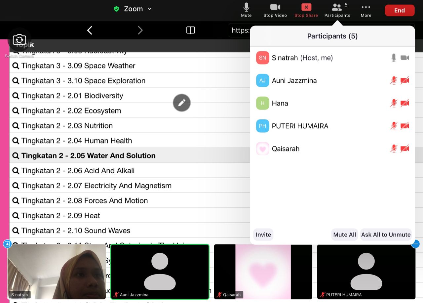Open the bookmarks book icon
The width and height of the screenshot is (423, 303).
[x=190, y=30]
